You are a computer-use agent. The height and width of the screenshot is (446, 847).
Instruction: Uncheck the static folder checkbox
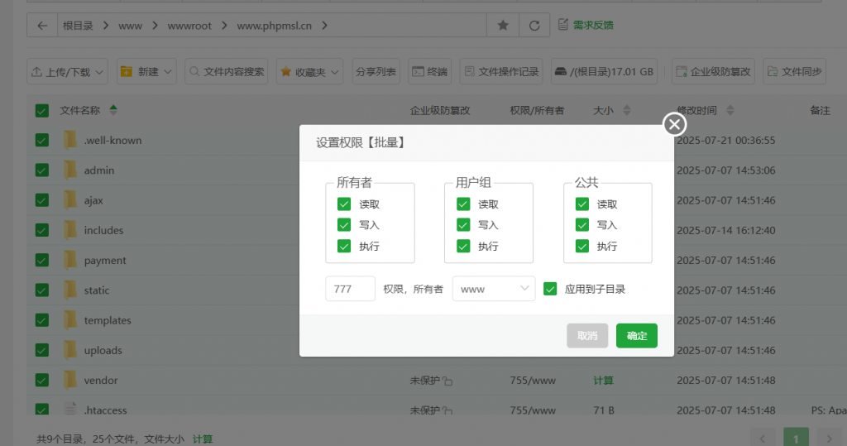tap(41, 290)
